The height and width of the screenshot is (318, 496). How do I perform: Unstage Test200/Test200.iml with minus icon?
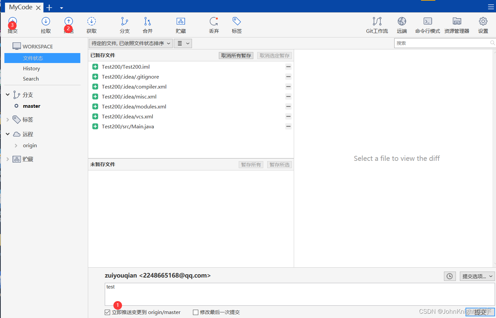click(288, 67)
